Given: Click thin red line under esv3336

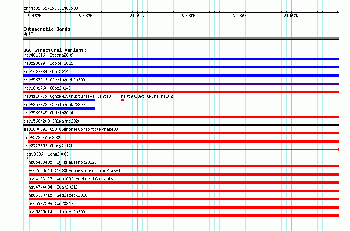Looking at the screenshot, I should point(183,158).
